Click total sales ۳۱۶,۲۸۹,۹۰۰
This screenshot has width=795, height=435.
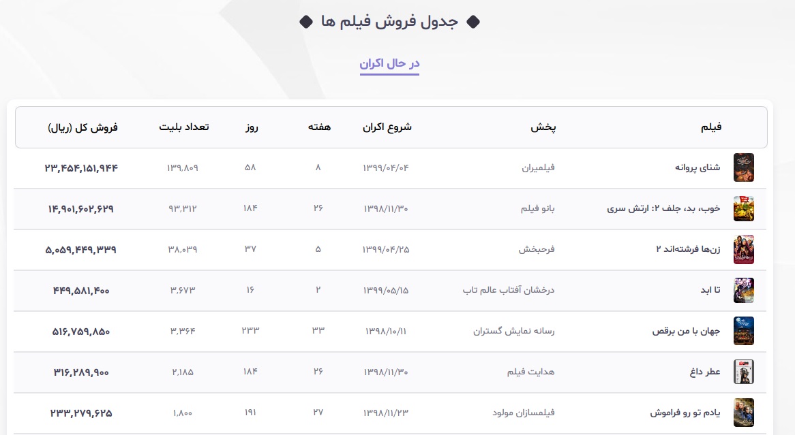(81, 372)
